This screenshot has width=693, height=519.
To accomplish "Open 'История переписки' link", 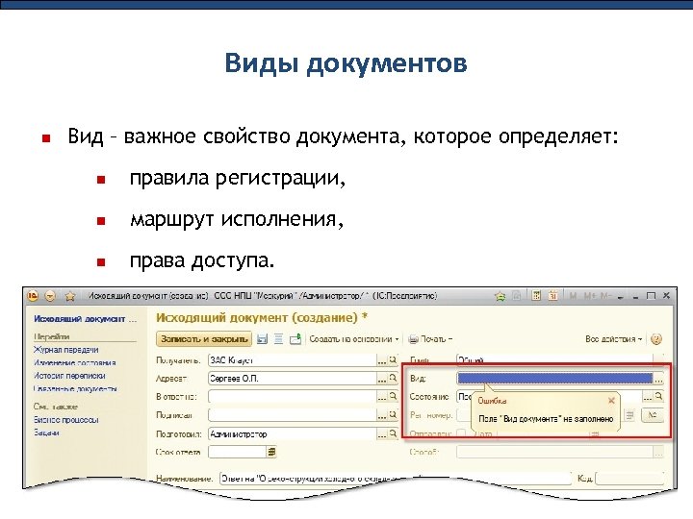I will pyautogui.click(x=70, y=376).
